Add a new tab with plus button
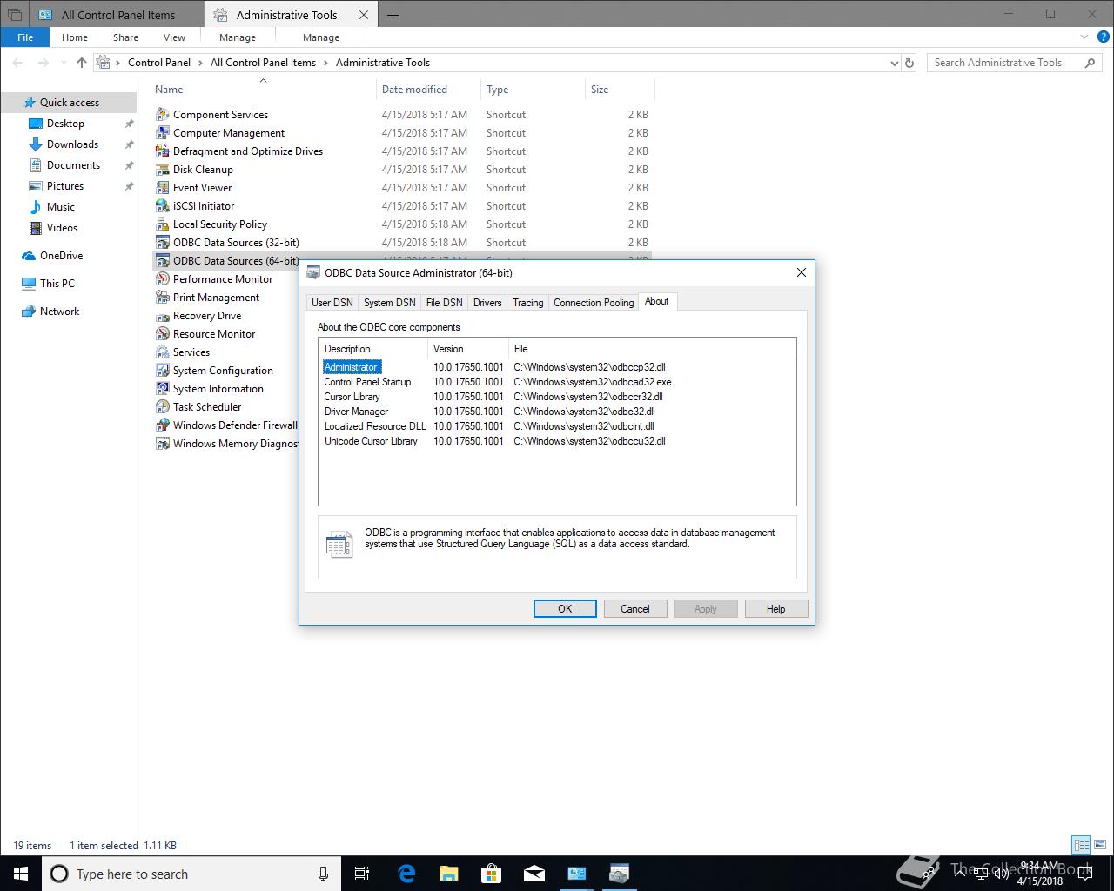The image size is (1114, 891). click(393, 15)
